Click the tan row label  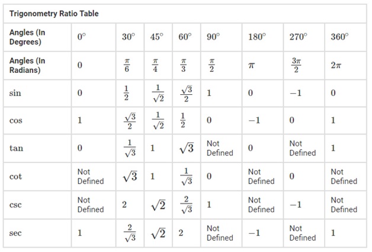pos(16,148)
